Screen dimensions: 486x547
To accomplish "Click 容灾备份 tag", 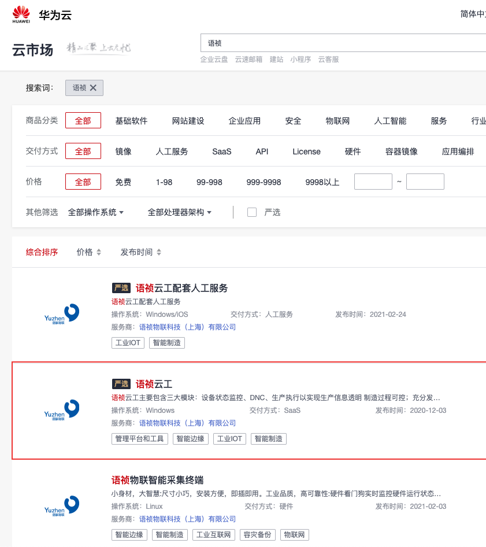I will (x=258, y=535).
